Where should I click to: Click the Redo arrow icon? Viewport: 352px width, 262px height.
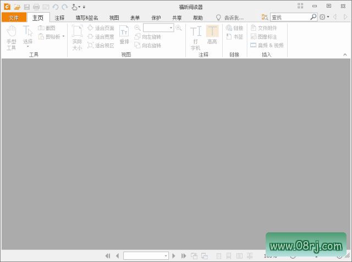(65, 7)
